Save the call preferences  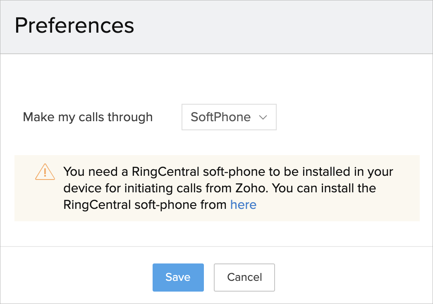click(x=178, y=277)
